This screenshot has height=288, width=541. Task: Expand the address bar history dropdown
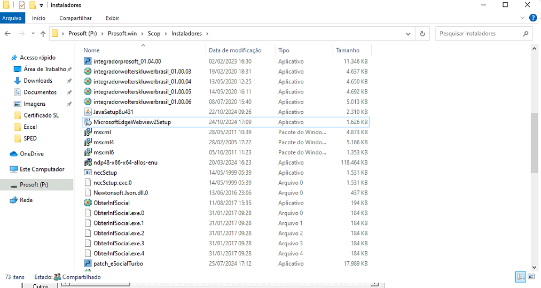[408, 34]
